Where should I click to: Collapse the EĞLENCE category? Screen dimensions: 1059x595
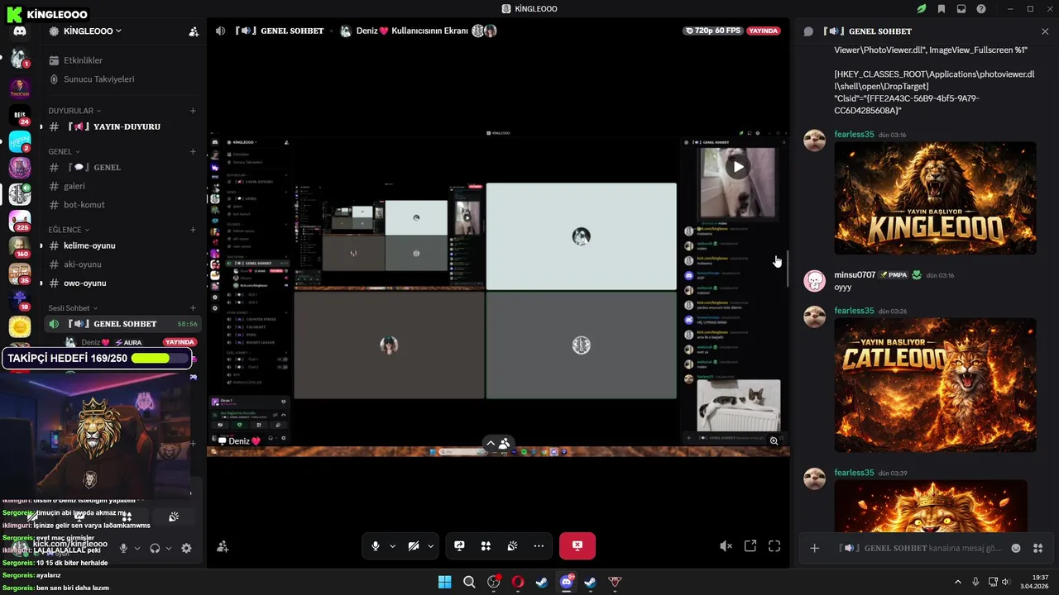(x=69, y=230)
